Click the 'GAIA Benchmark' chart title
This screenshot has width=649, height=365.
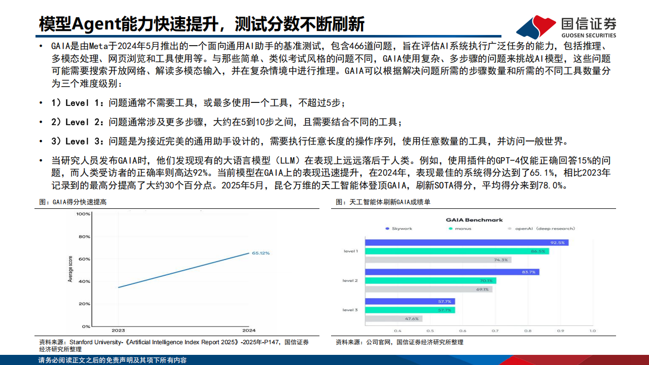tap(474, 220)
